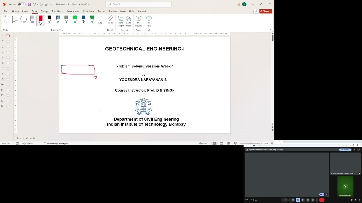
Task: Select the galaxy ink pen tool
Action: tap(58, 19)
